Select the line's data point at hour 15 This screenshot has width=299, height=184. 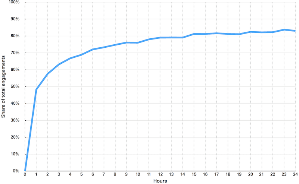click(x=194, y=34)
